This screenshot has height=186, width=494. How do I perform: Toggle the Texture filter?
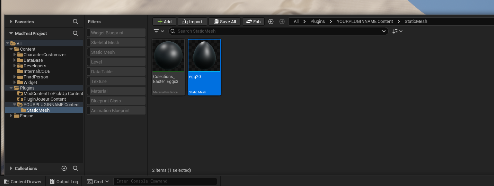pos(116,81)
